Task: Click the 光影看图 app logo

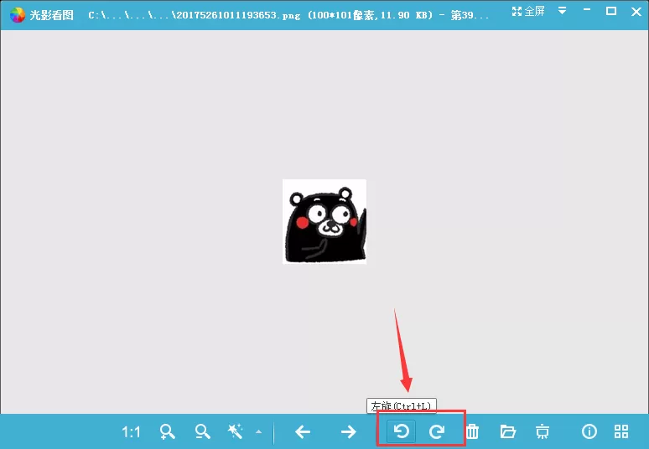Action: [18, 15]
